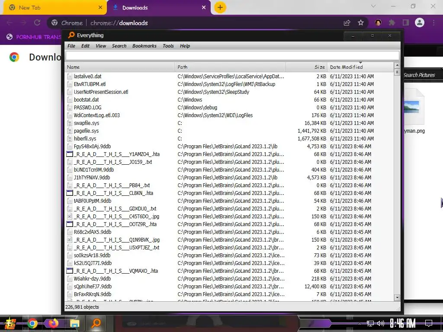Viewport: 443px width, 332px height.
Task: Select sQphUheFJ7.9ddb file name
Action: point(93,286)
